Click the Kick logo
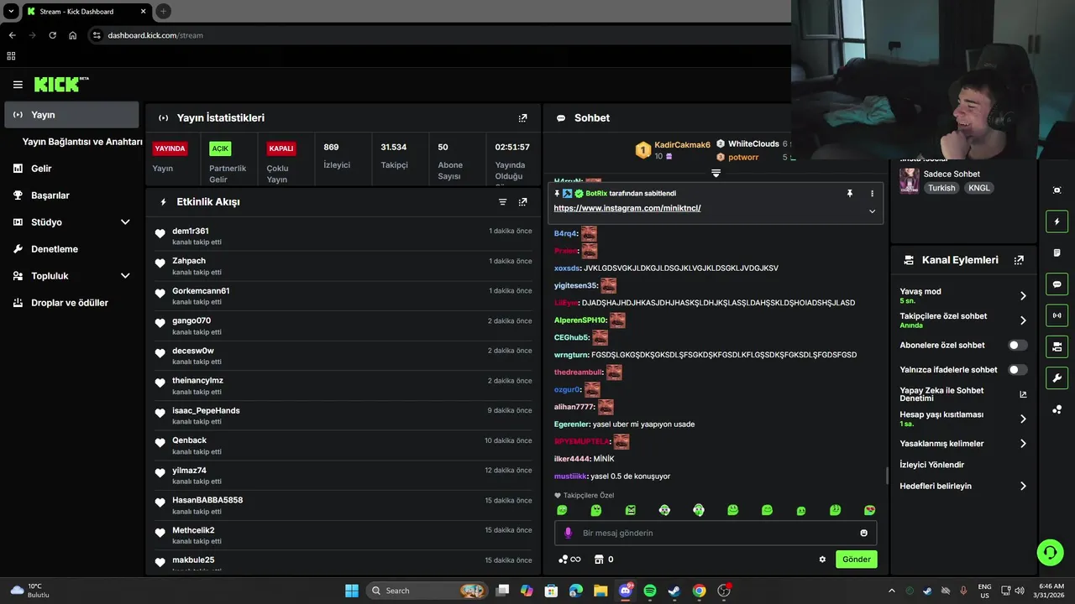Viewport: 1075px width, 604px height. click(60, 84)
